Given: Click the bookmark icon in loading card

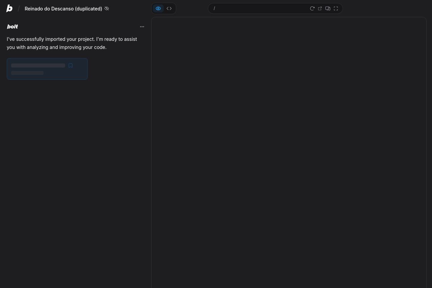Looking at the screenshot, I should (x=71, y=66).
